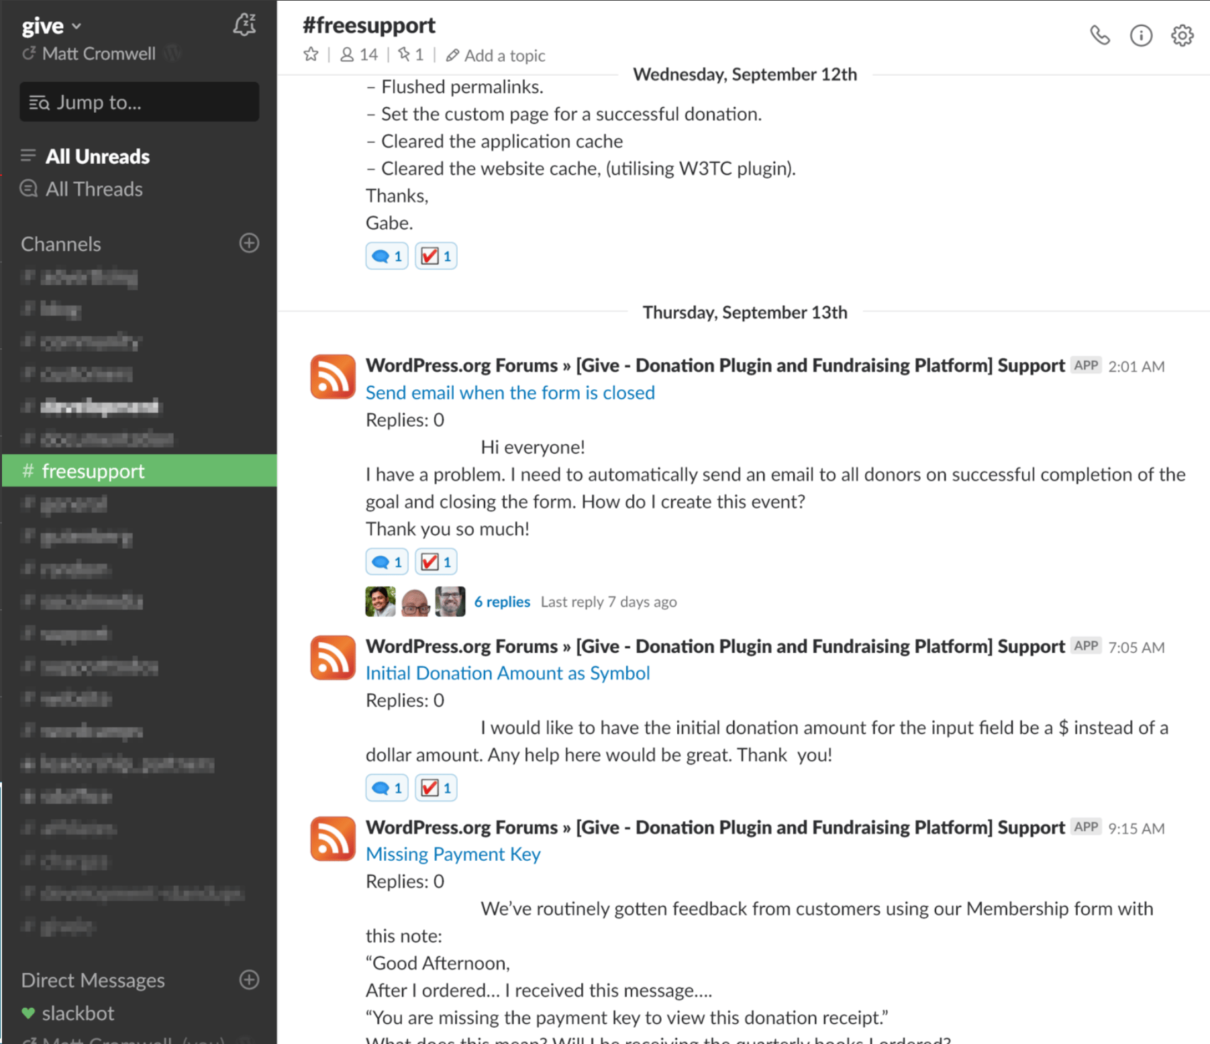View the 14 channel members

359,54
